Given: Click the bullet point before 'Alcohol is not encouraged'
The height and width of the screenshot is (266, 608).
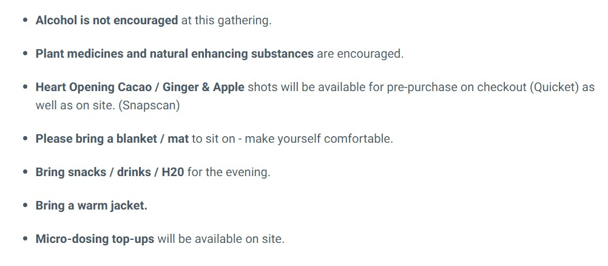Looking at the screenshot, I should [x=24, y=21].
